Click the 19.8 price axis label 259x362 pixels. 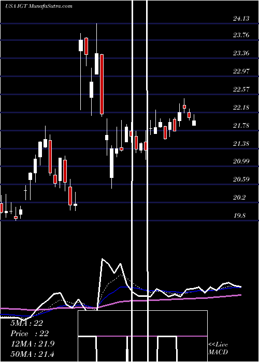tap(239, 216)
